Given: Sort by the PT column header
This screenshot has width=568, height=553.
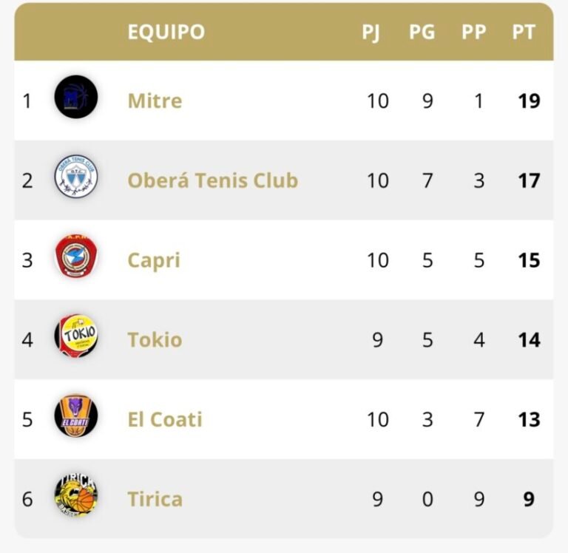Looking at the screenshot, I should pos(524,33).
